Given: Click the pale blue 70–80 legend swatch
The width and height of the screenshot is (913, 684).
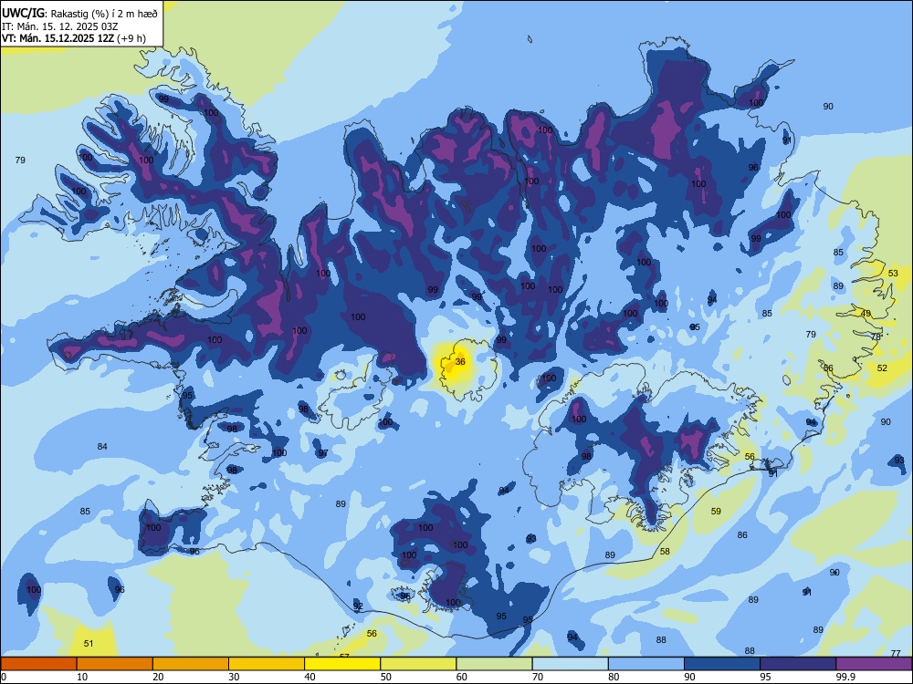Looking at the screenshot, I should [570, 664].
